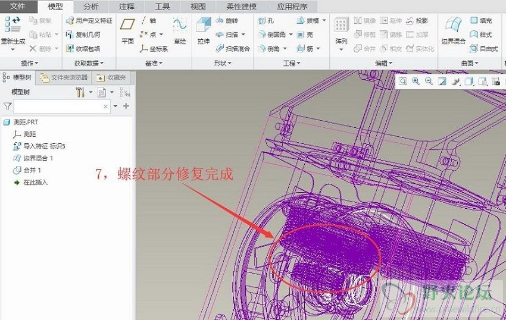
Task: Select 在此插入 marker in model tree
Action: coord(30,182)
